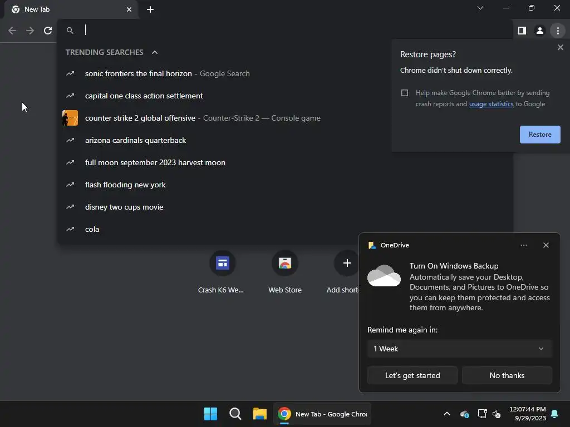Open the Web Store shortcut

pyautogui.click(x=285, y=272)
